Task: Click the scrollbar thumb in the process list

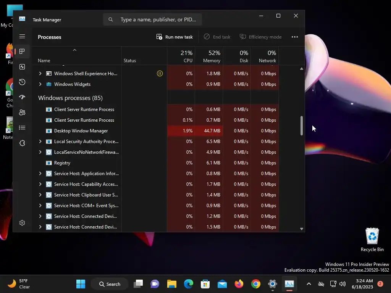Action: point(302,126)
